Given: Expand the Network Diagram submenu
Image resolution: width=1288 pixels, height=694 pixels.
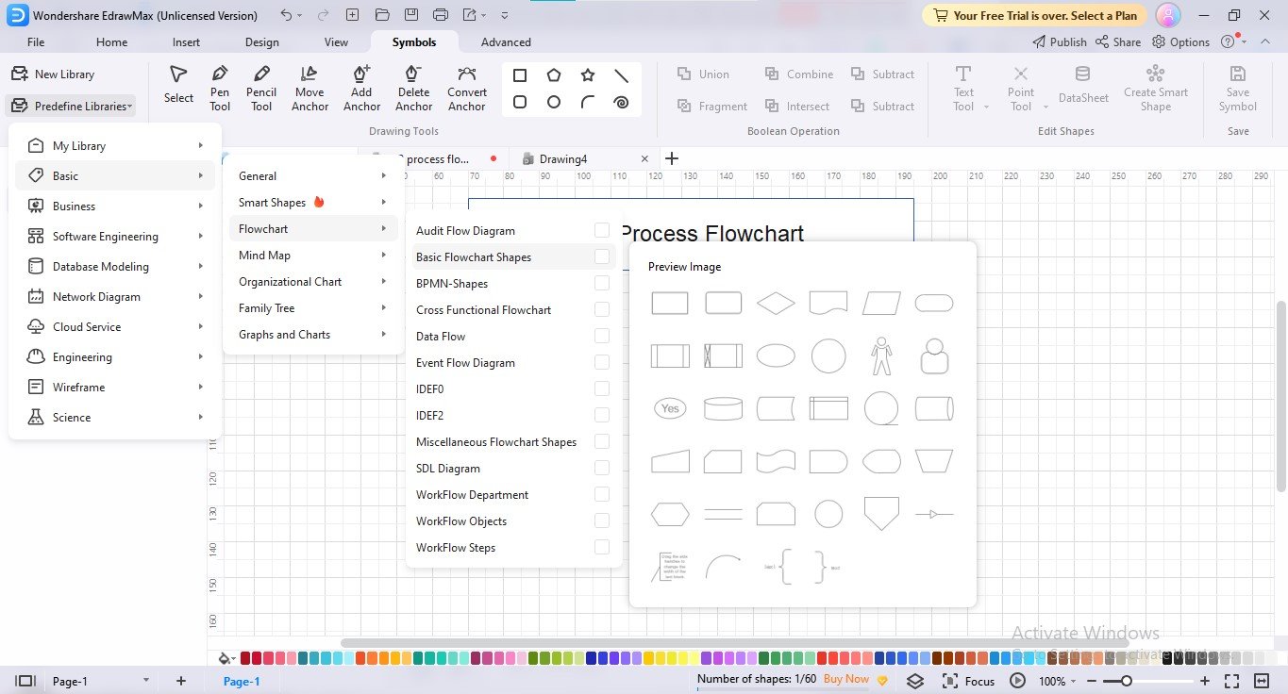Looking at the screenshot, I should click(115, 296).
